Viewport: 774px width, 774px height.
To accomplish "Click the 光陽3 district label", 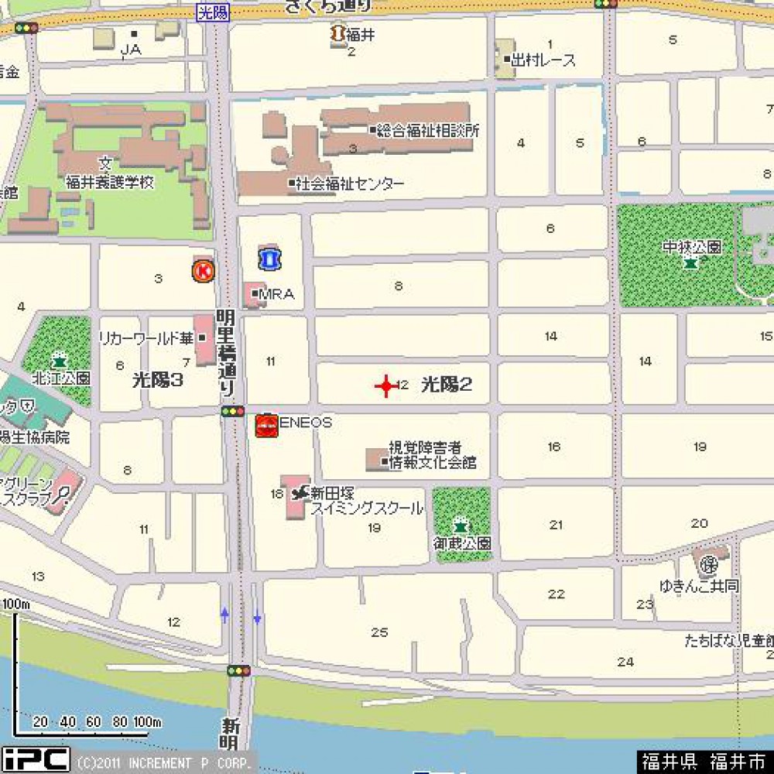I will (x=157, y=380).
